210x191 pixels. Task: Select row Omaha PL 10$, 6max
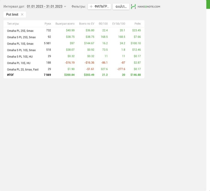point(74,43)
